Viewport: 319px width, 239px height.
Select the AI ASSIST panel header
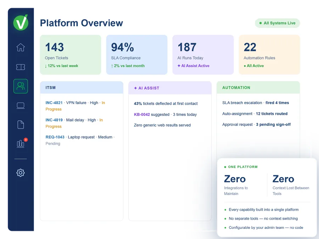tap(170, 88)
